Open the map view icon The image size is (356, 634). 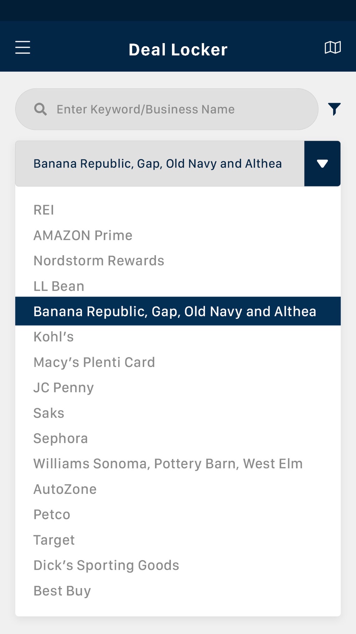click(333, 47)
